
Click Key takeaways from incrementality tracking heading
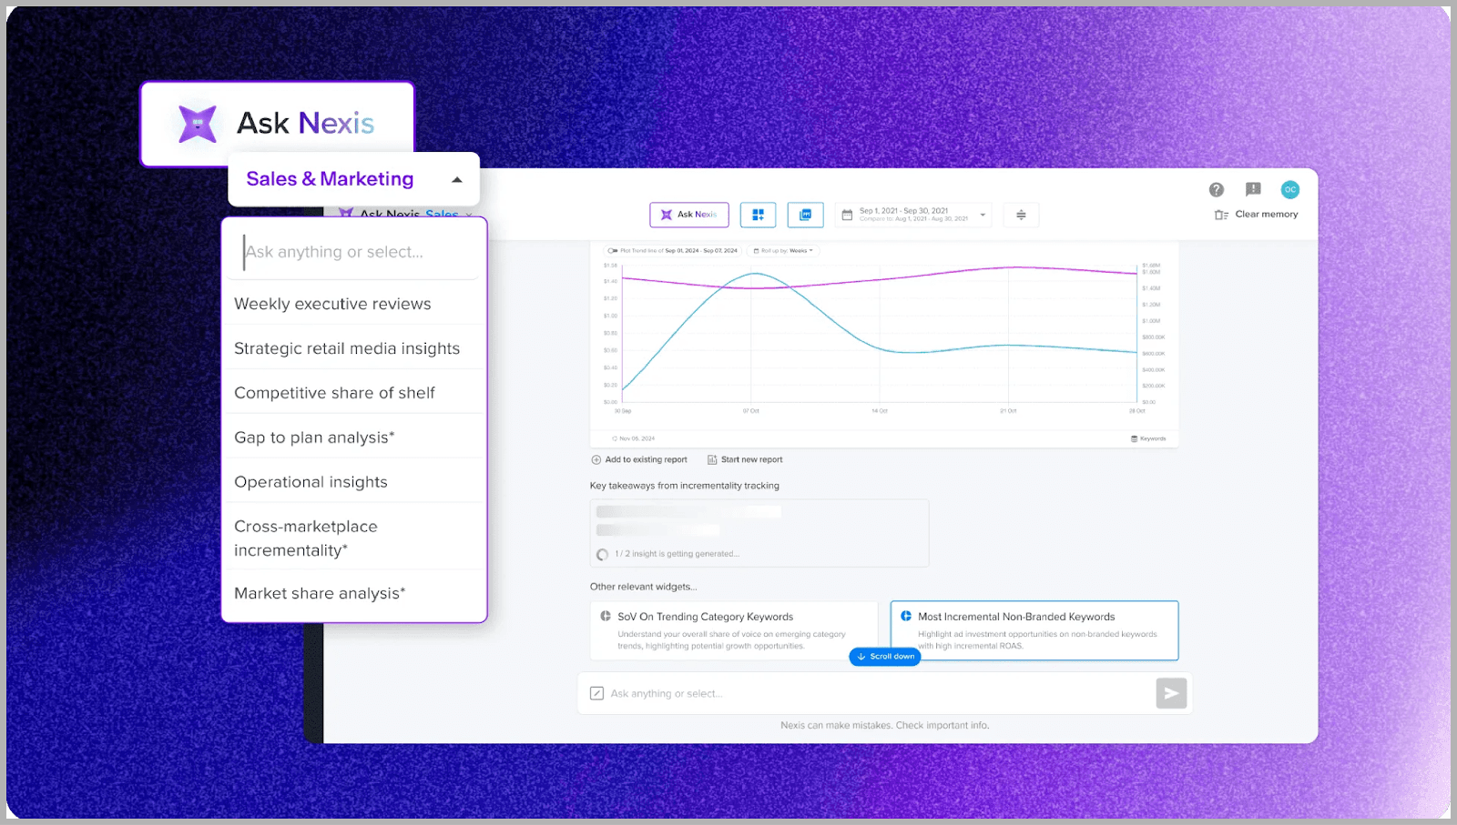(x=685, y=486)
